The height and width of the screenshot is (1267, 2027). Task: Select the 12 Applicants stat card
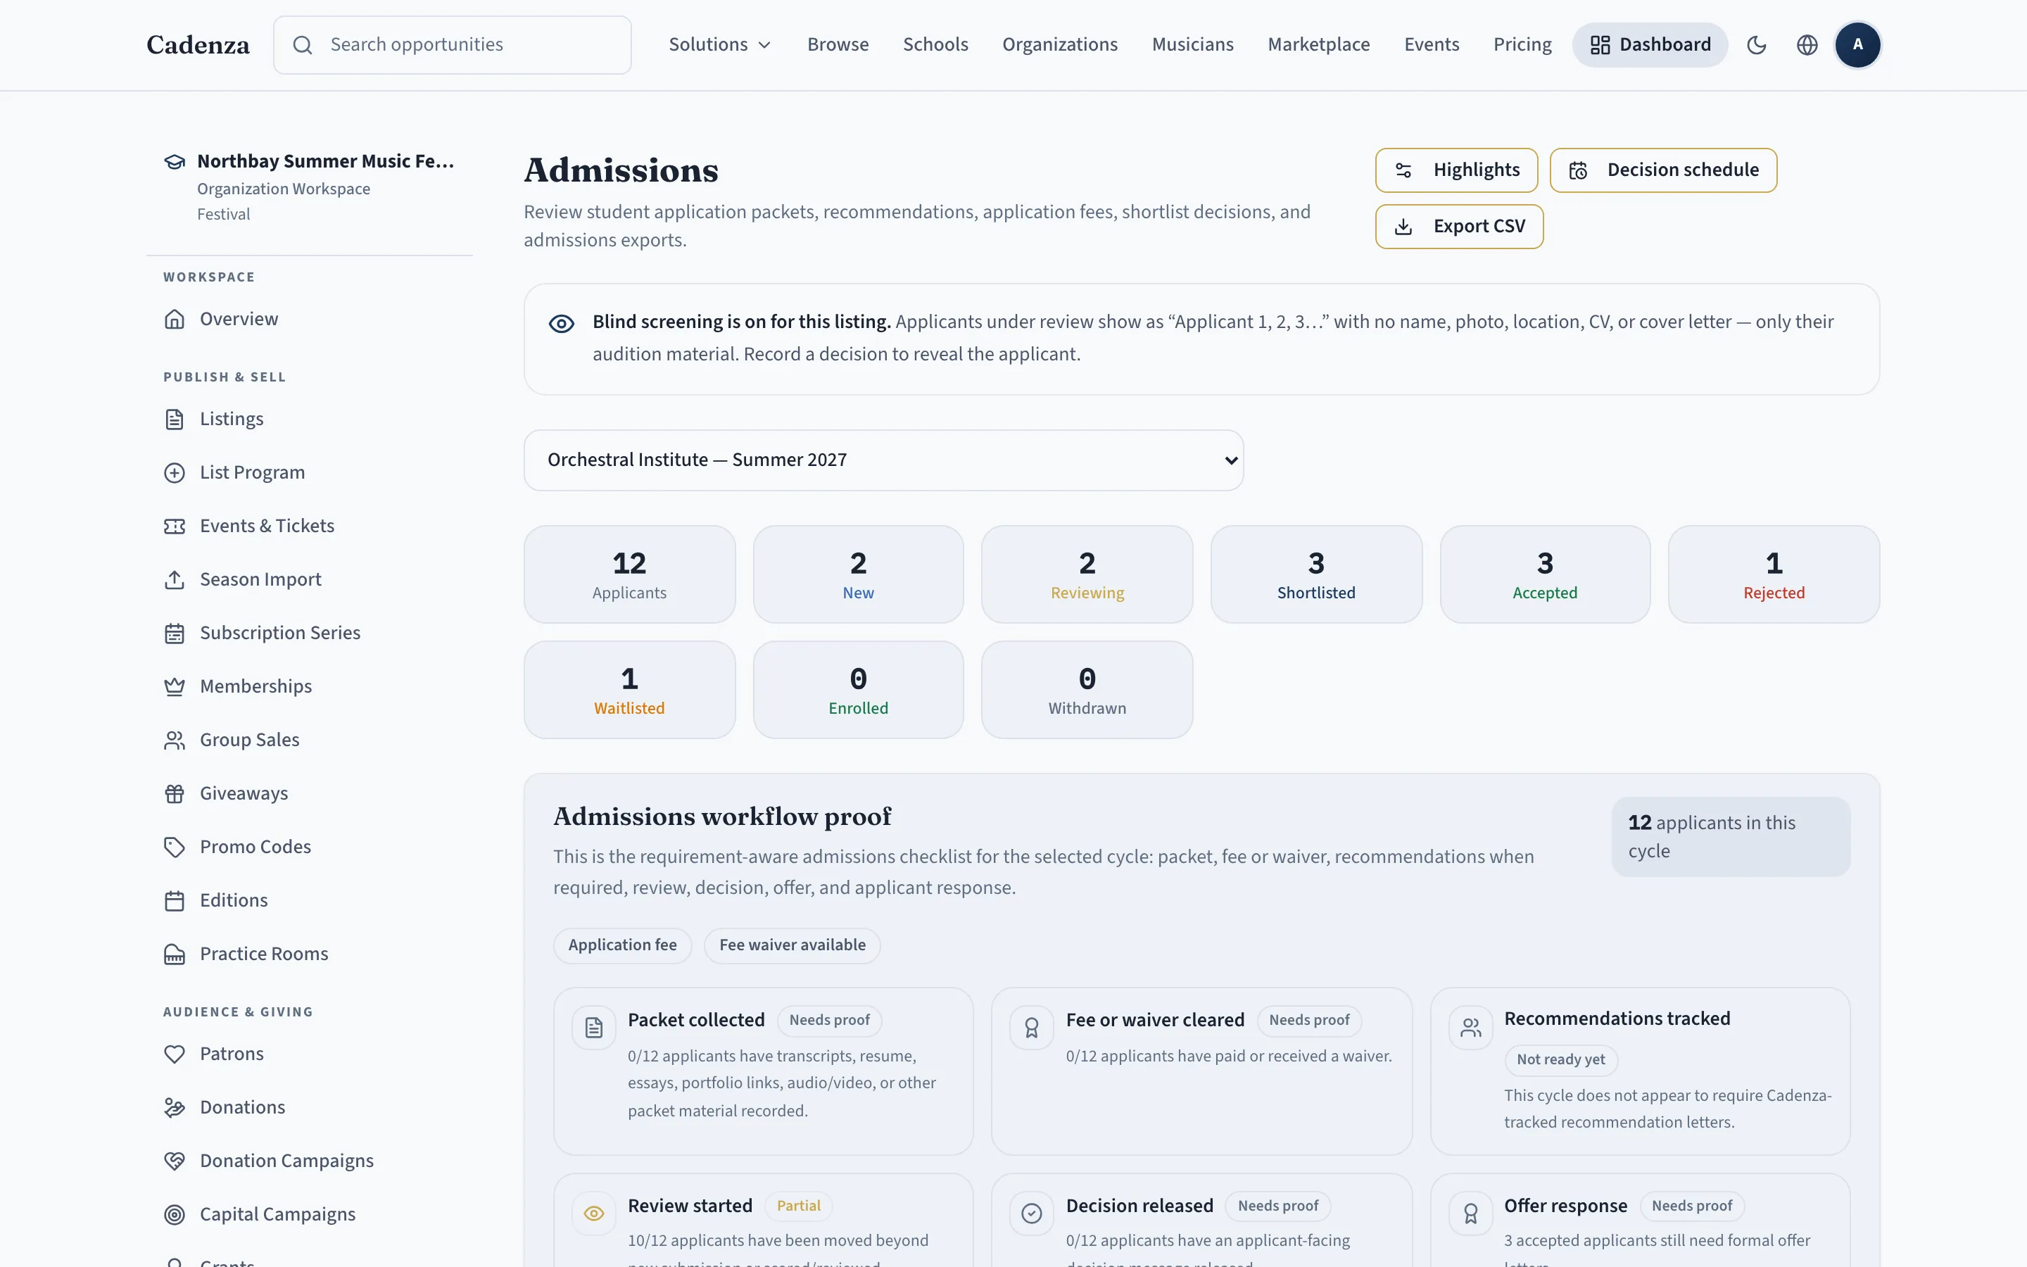629,574
